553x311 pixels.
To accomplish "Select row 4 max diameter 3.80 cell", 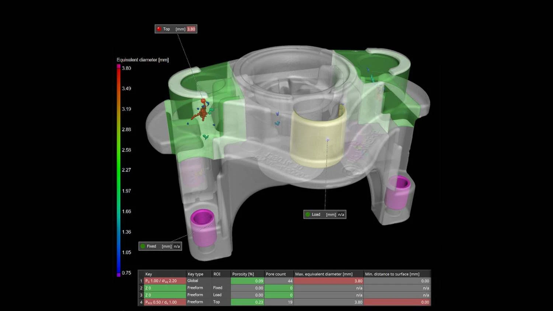I will pos(328,302).
